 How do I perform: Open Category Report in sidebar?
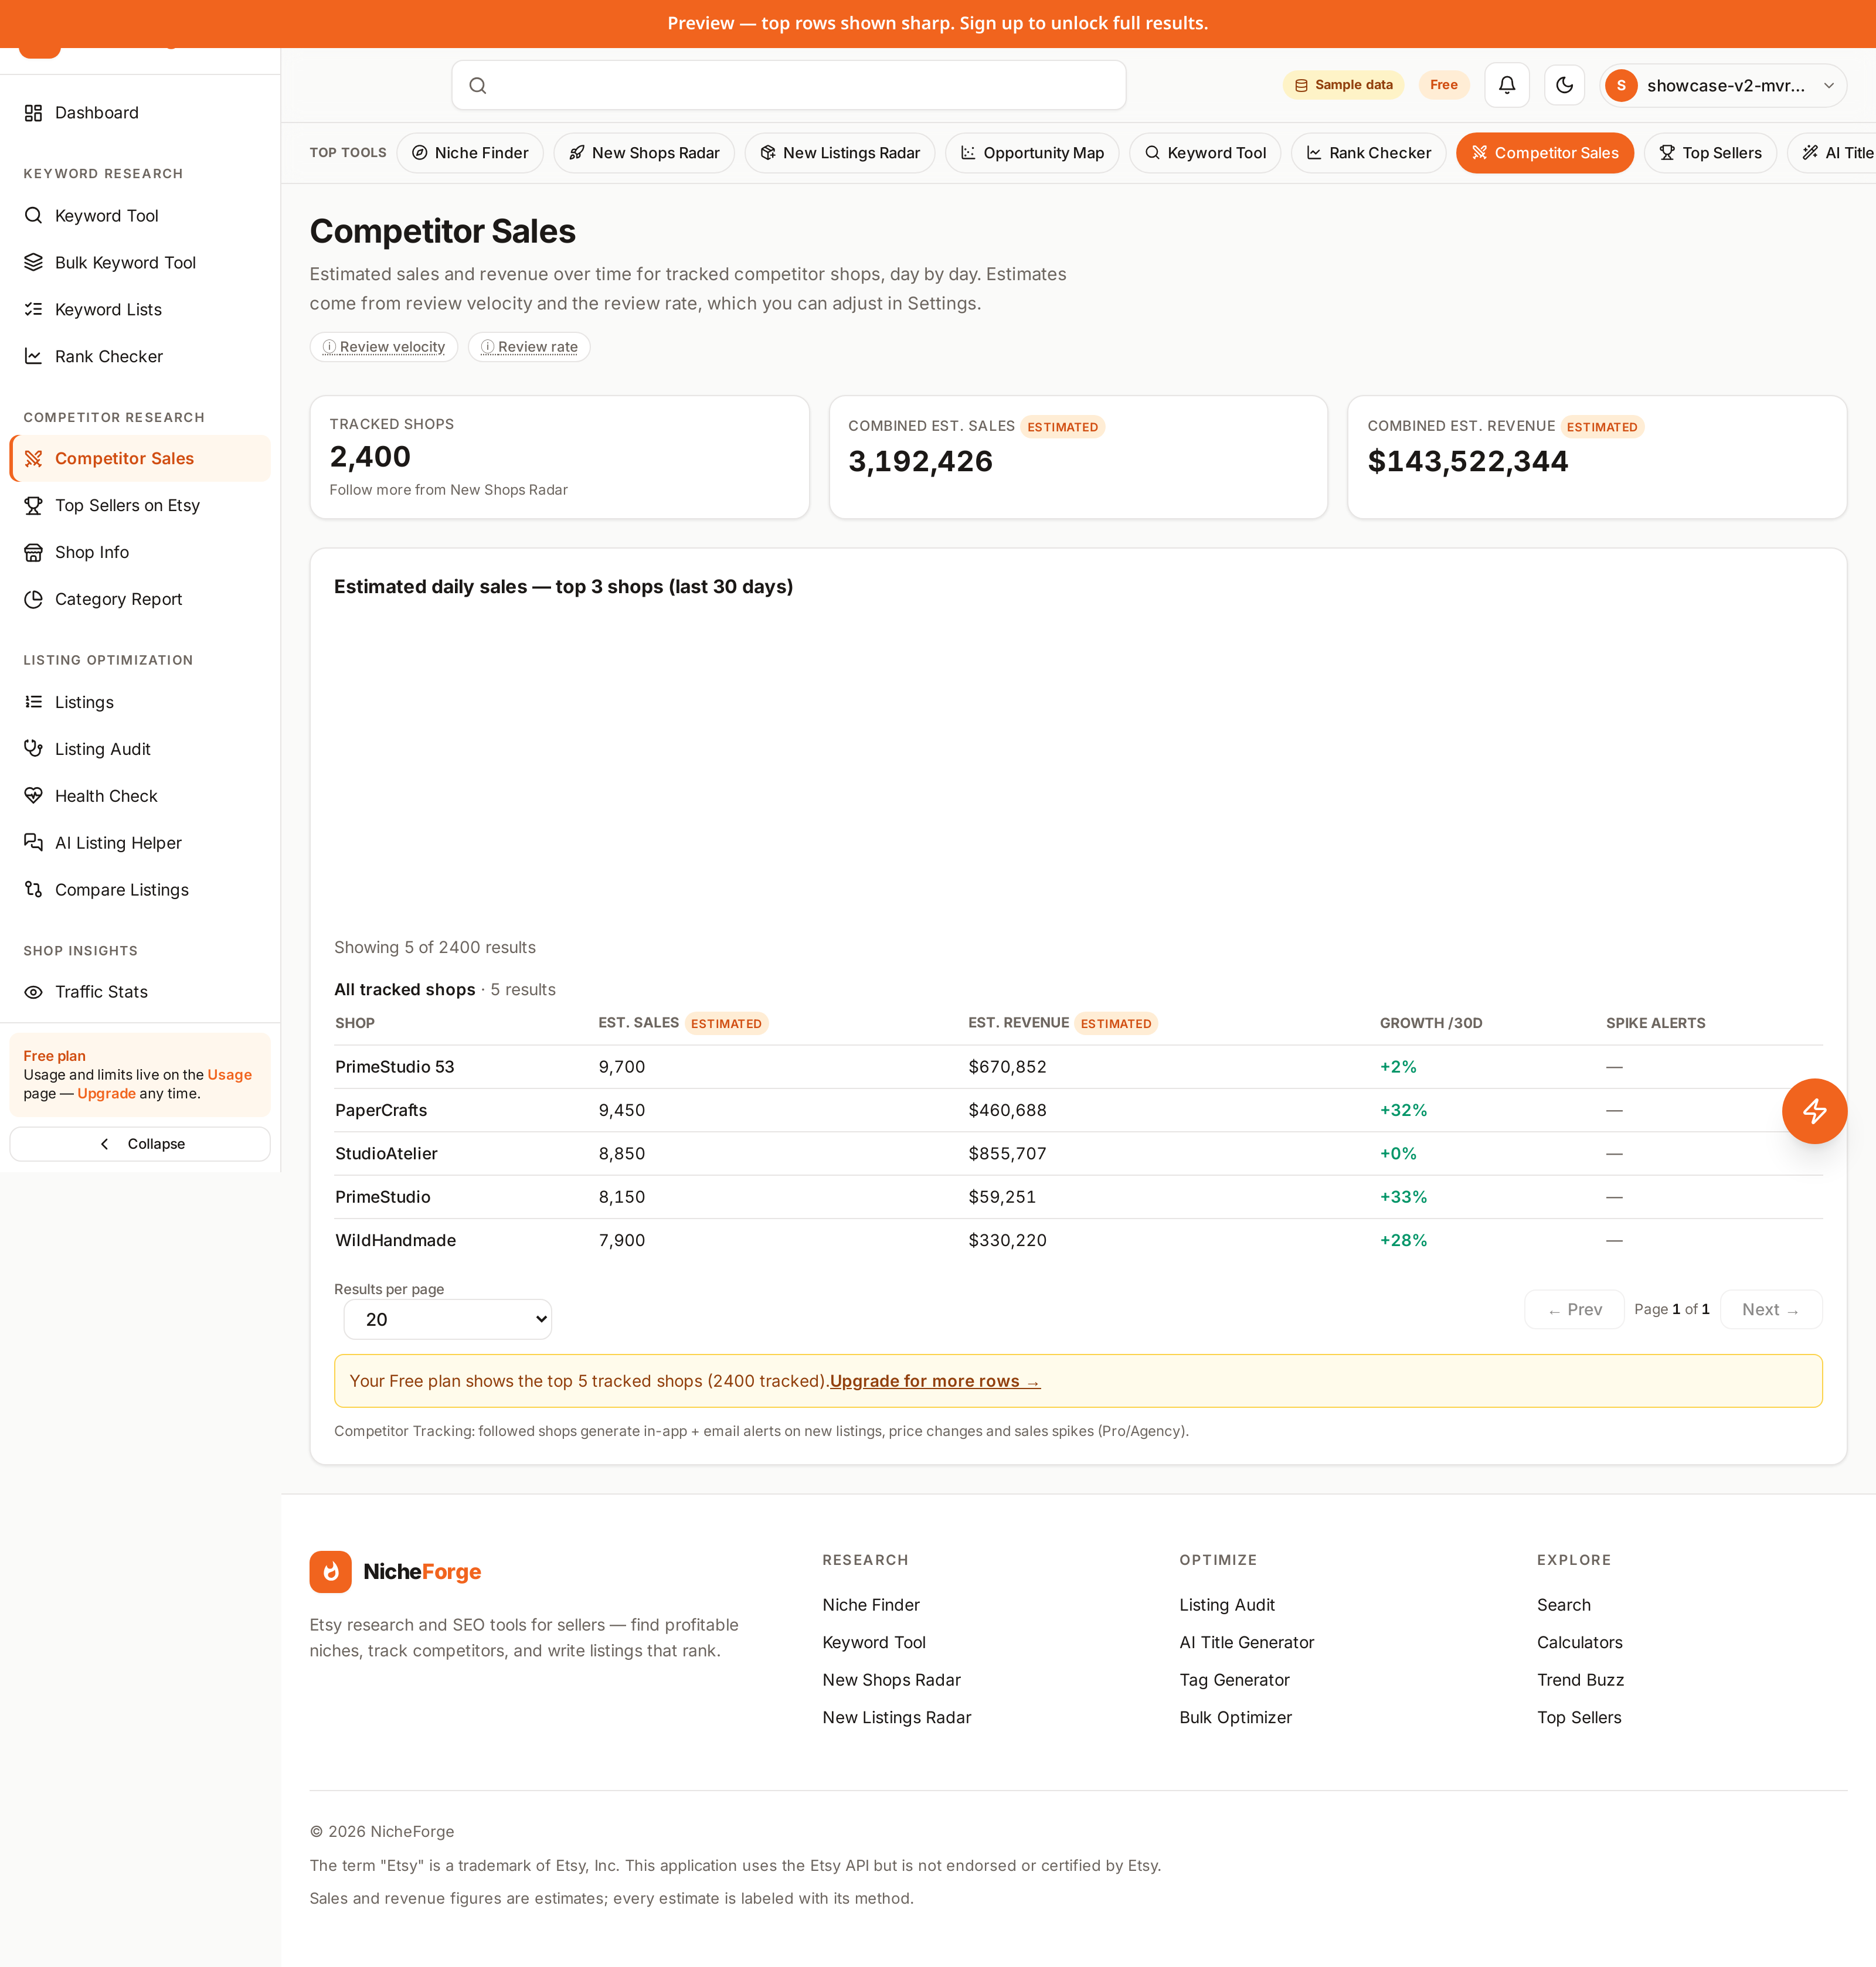[x=140, y=600]
